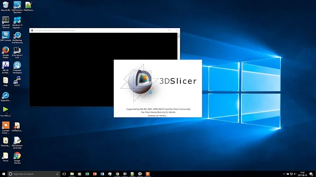Open the DDP Console shortcut

click(x=5, y=36)
